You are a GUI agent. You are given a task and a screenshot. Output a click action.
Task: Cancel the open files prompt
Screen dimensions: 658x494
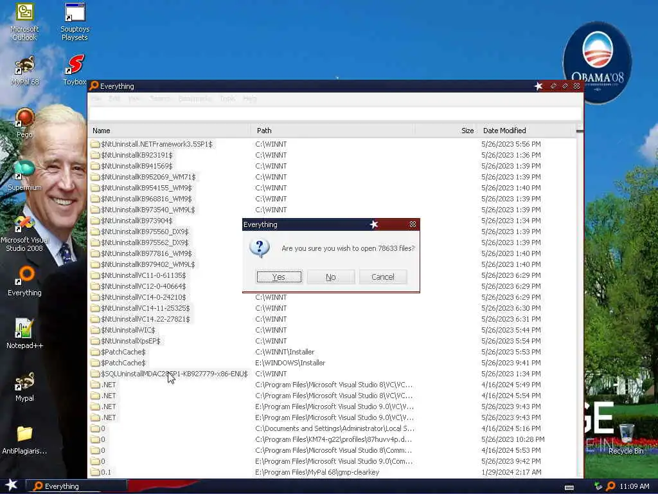point(383,277)
